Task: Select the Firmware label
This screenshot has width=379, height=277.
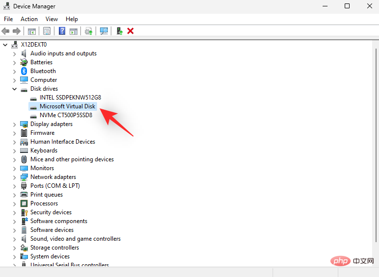Action: pos(43,133)
